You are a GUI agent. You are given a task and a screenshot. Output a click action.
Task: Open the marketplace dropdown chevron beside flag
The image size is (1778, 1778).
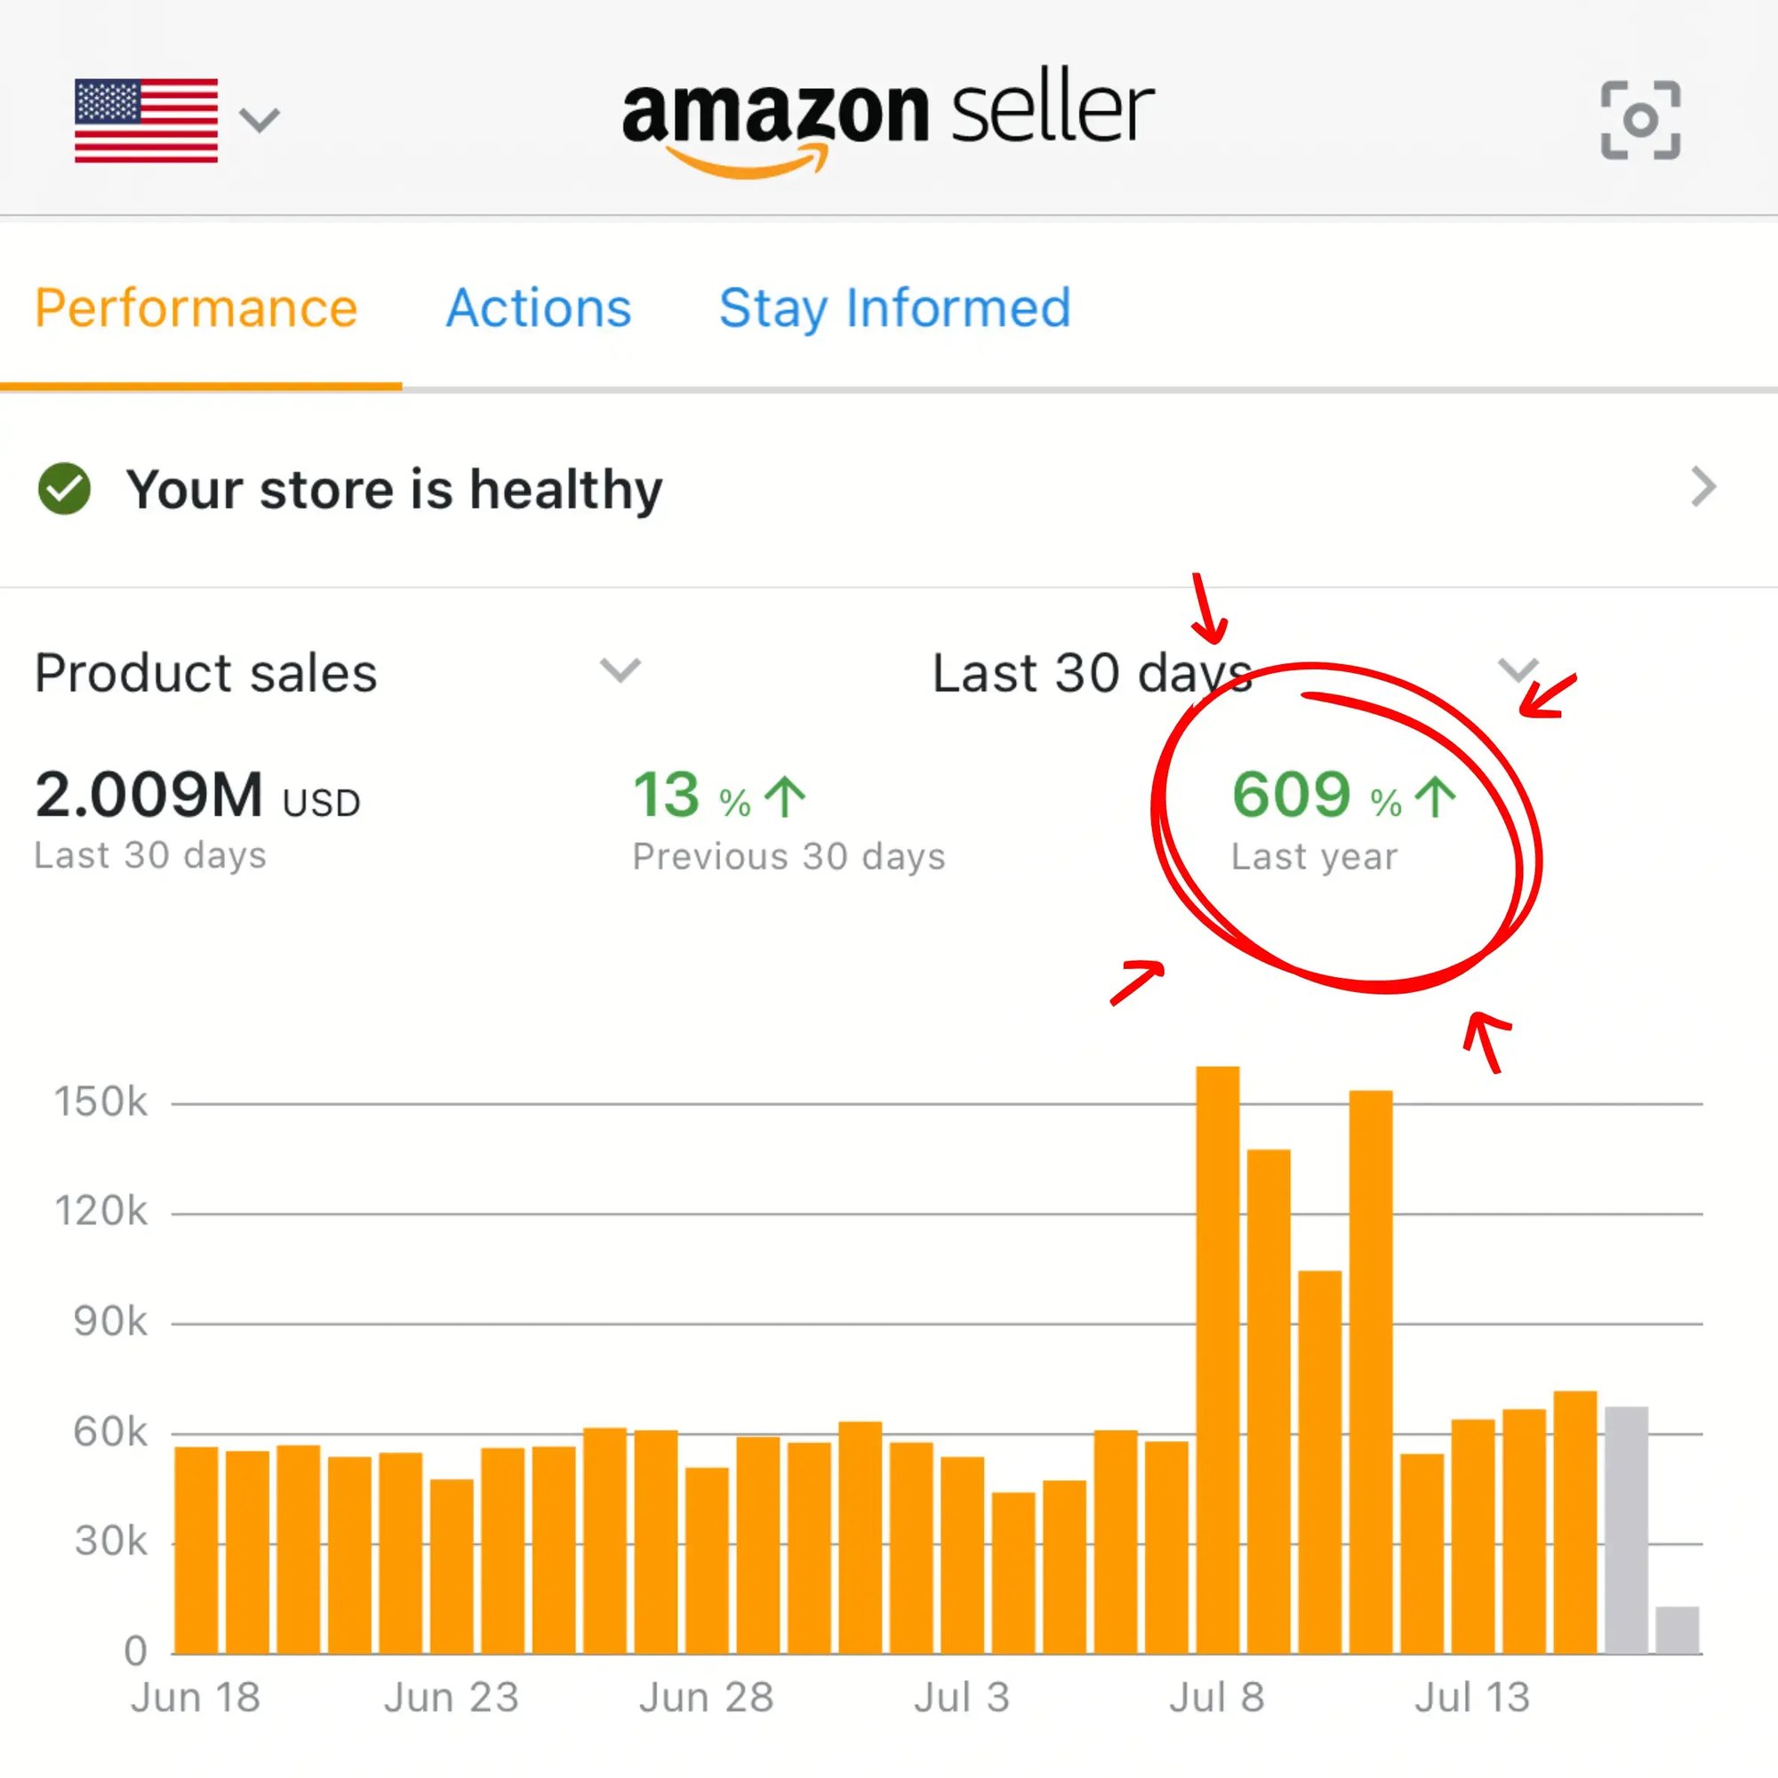point(259,120)
